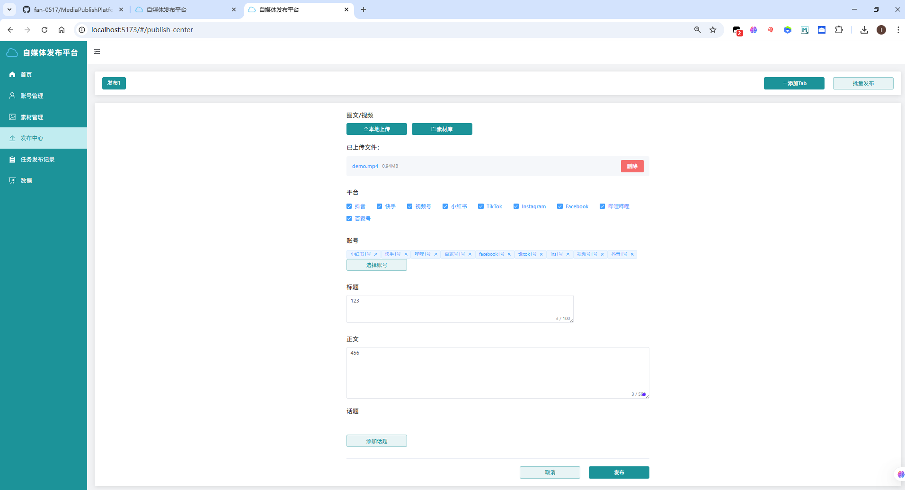Open the browser extensions puzzle icon
905x490 pixels.
[x=839, y=30]
